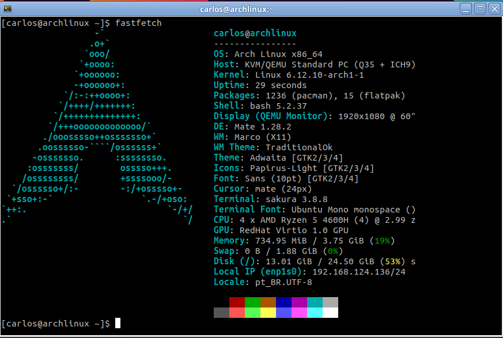Click the 'Arch Linux x86_64' OS value
Viewport: 503px width, 338px height.
pos(278,54)
